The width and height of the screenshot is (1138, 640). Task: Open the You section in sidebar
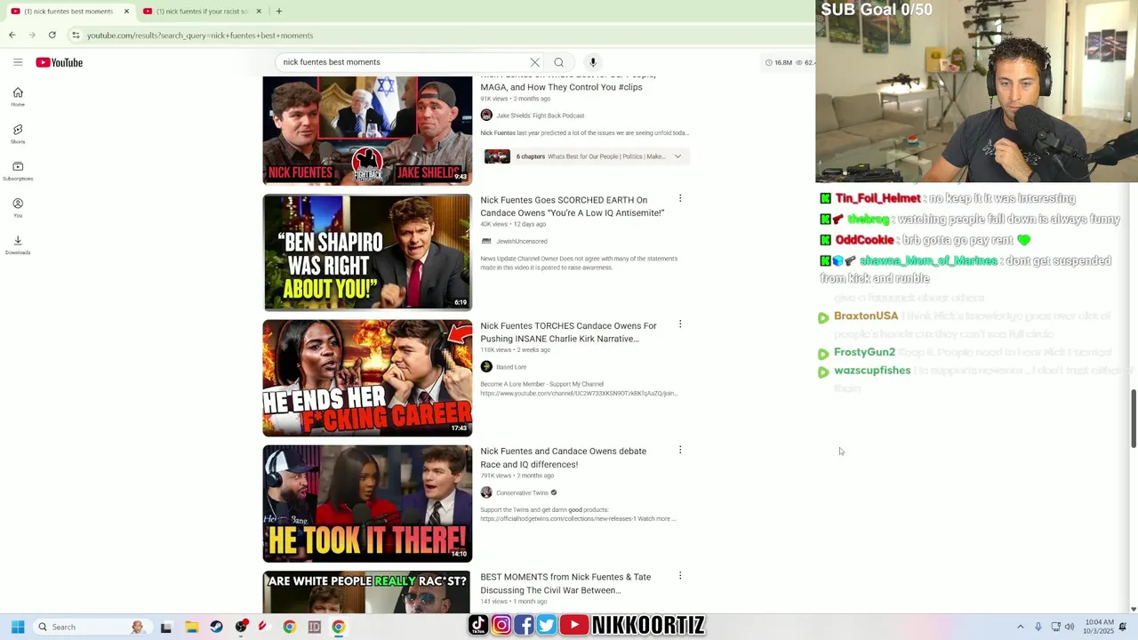click(x=18, y=208)
